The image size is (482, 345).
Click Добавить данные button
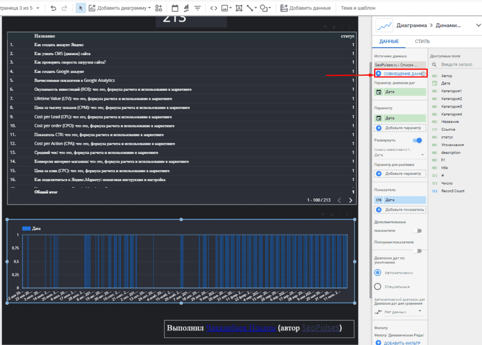click(x=305, y=8)
